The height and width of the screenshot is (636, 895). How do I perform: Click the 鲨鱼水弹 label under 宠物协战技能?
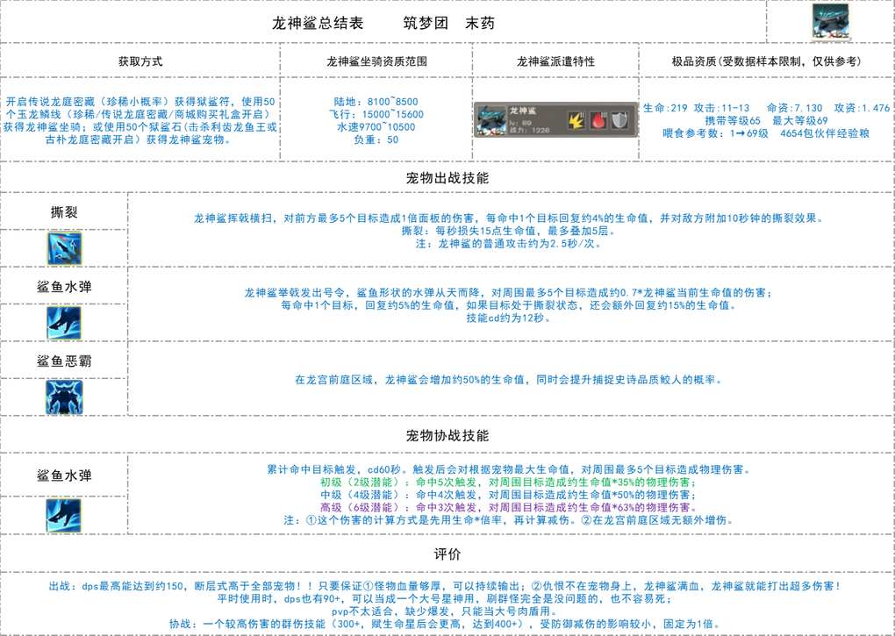64,475
